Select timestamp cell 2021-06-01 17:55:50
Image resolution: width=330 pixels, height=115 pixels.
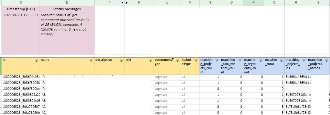coord(21,33)
